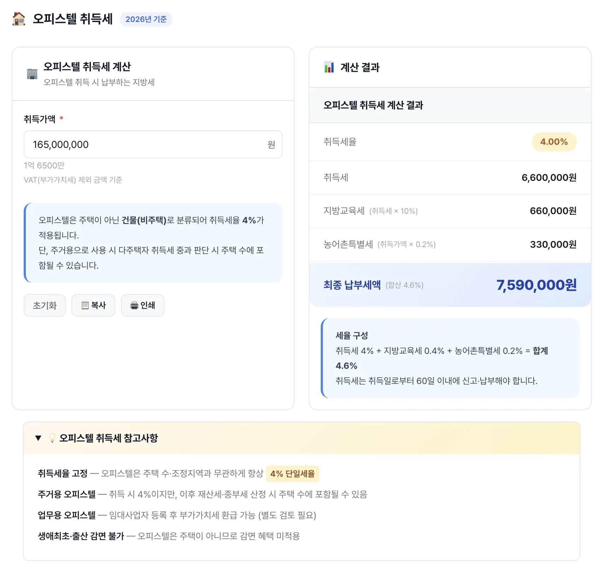The image size is (604, 579).
Task: Click the bar chart icon beside 계산 결과
Action: click(329, 67)
